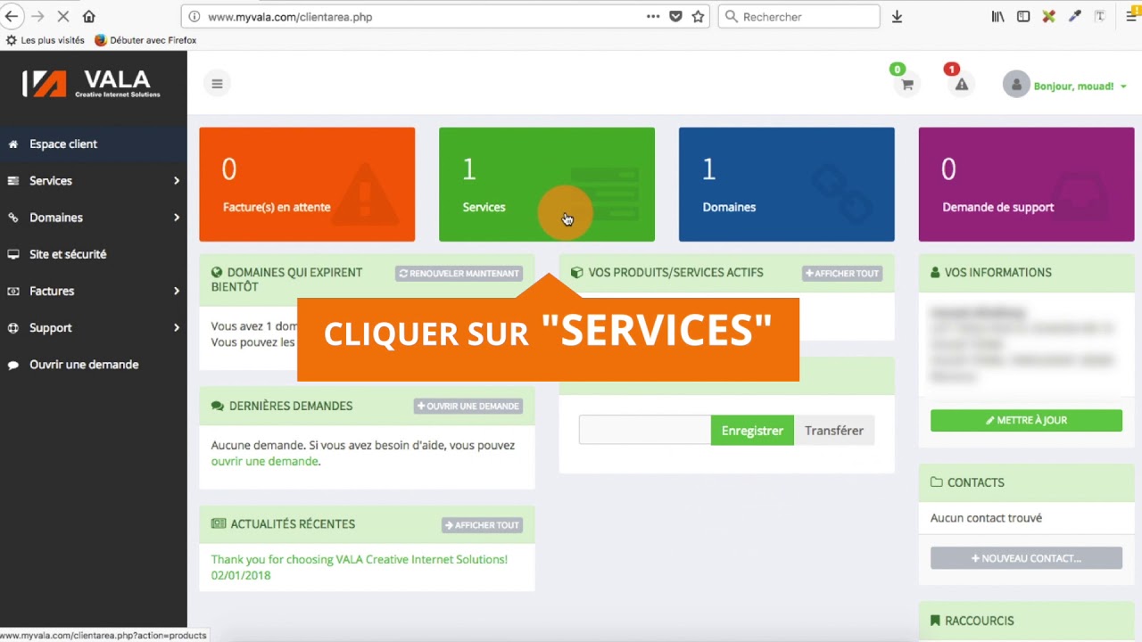The image size is (1142, 642).
Task: Click the orange Facture(s) en attente tile
Action: [307, 185]
